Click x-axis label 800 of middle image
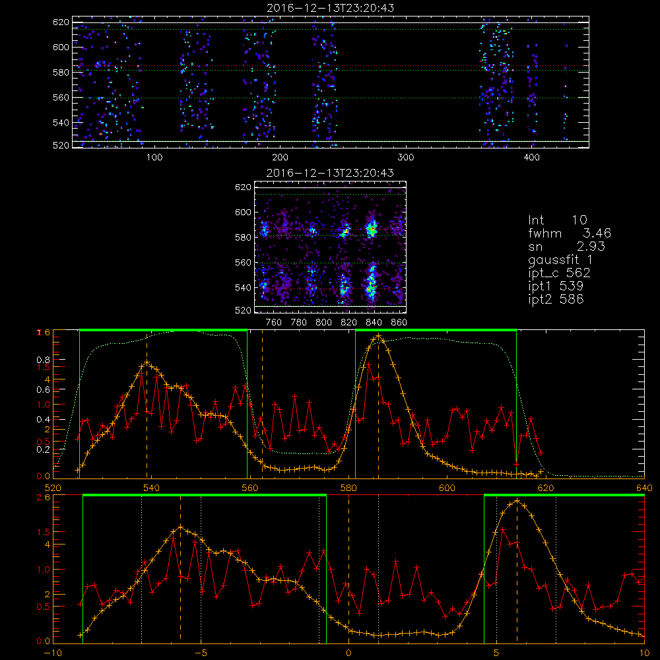660x660 pixels. tap(323, 323)
